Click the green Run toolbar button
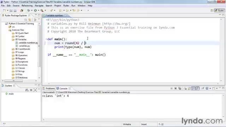 35,11
